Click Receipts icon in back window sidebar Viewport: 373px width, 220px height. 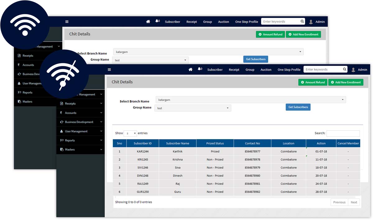click(19, 56)
